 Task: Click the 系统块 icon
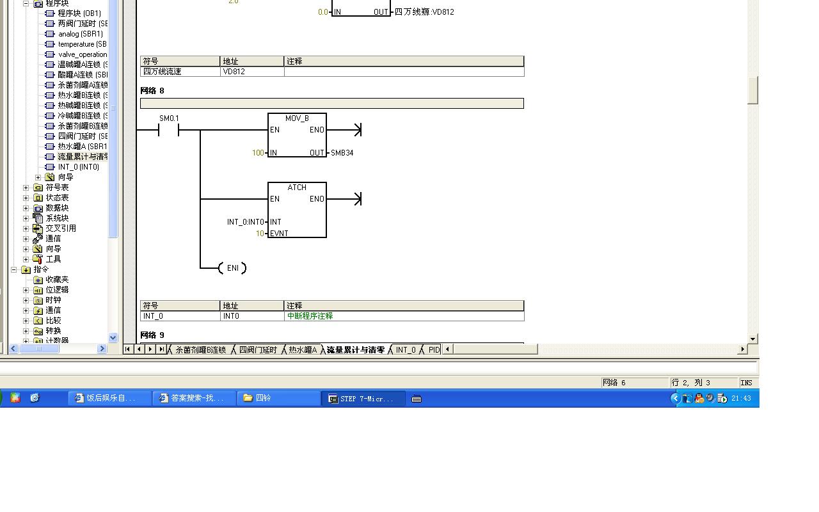coord(38,218)
